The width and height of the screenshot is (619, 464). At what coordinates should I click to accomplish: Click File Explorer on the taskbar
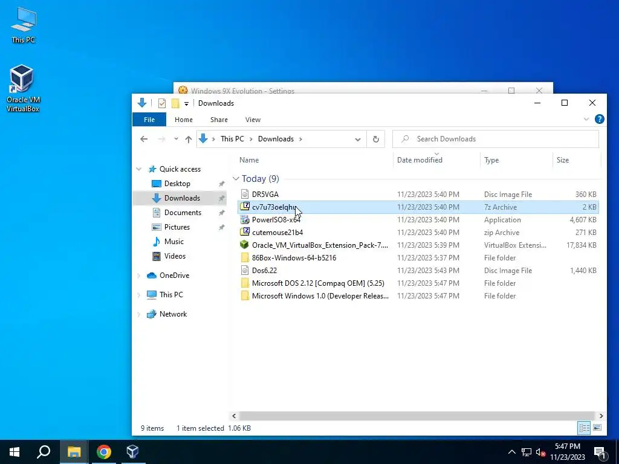[74, 452]
